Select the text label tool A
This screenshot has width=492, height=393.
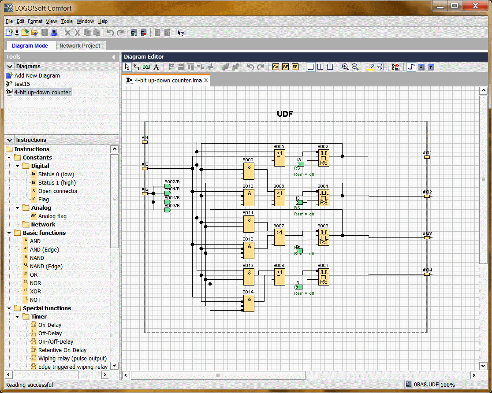[156, 67]
